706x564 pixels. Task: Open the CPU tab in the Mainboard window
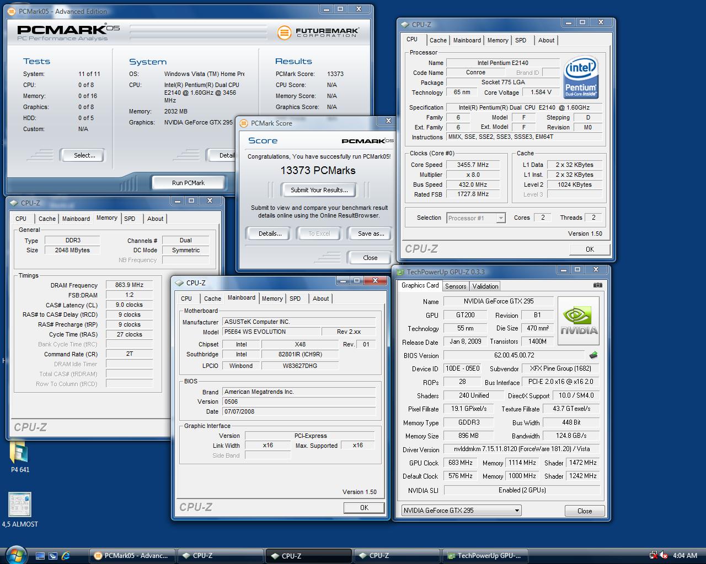(186, 299)
